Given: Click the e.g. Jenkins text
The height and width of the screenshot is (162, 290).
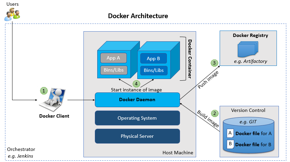Looking at the screenshot, I should pos(20,156).
